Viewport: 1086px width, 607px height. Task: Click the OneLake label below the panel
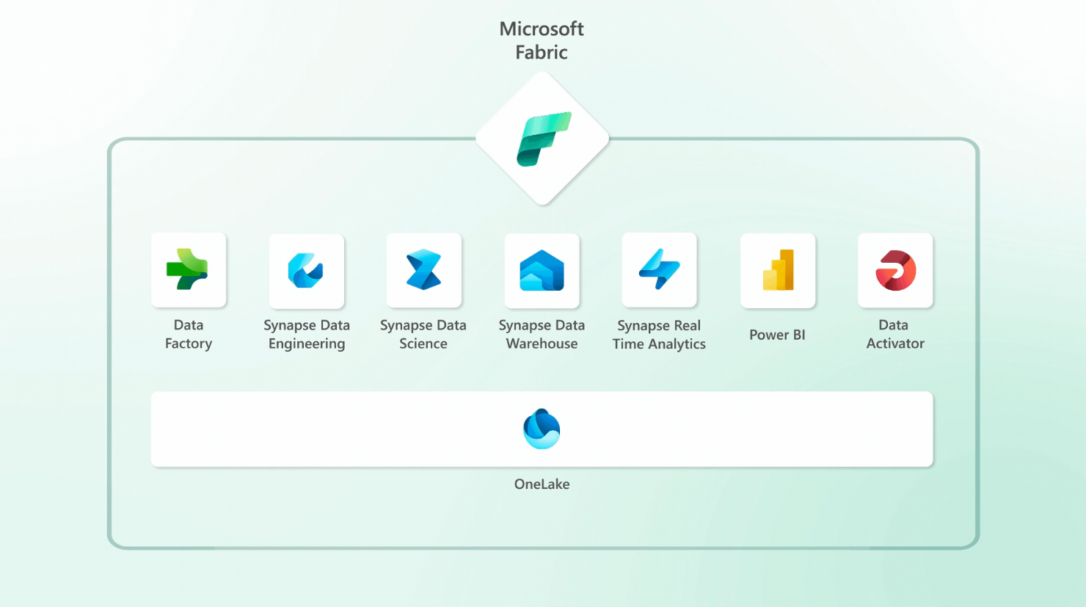pyautogui.click(x=542, y=484)
